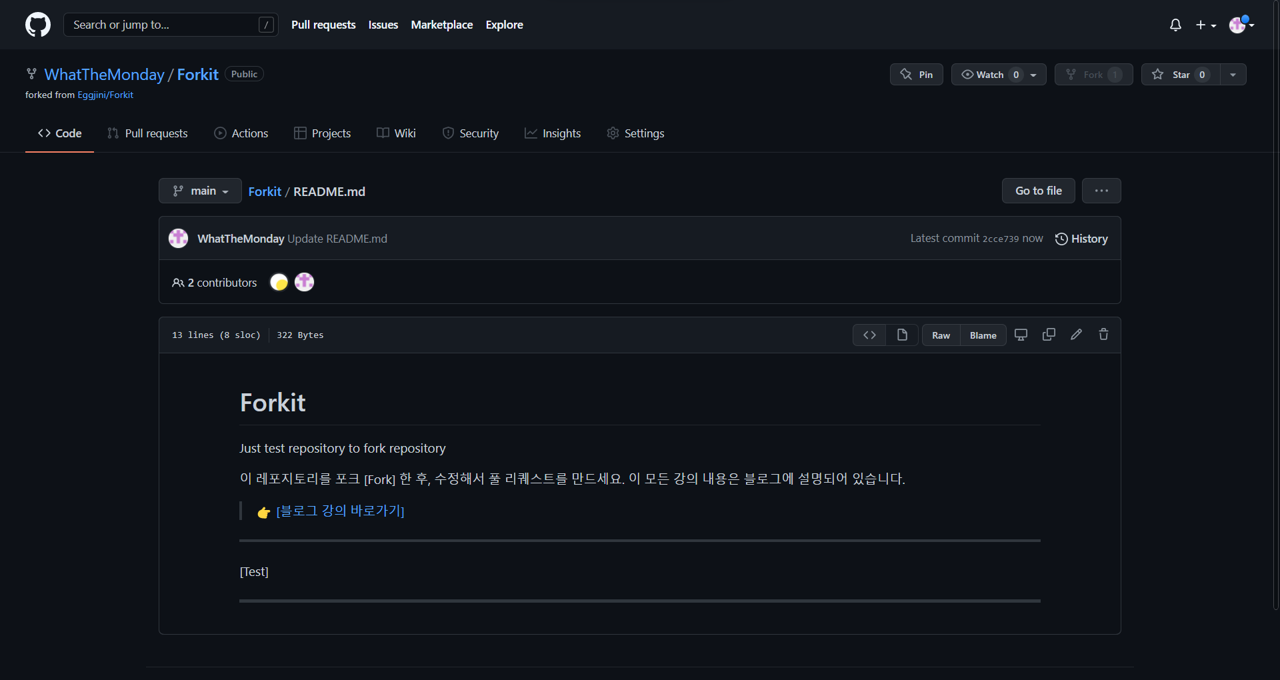Switch to the Actions tab
The width and height of the screenshot is (1280, 680).
pyautogui.click(x=241, y=133)
